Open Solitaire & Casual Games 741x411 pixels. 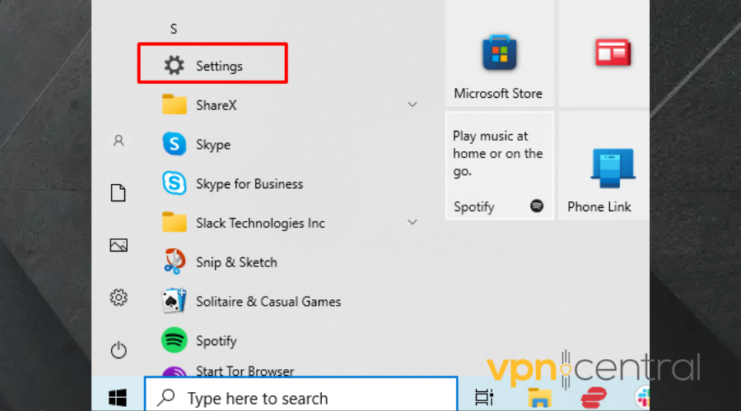tap(268, 302)
